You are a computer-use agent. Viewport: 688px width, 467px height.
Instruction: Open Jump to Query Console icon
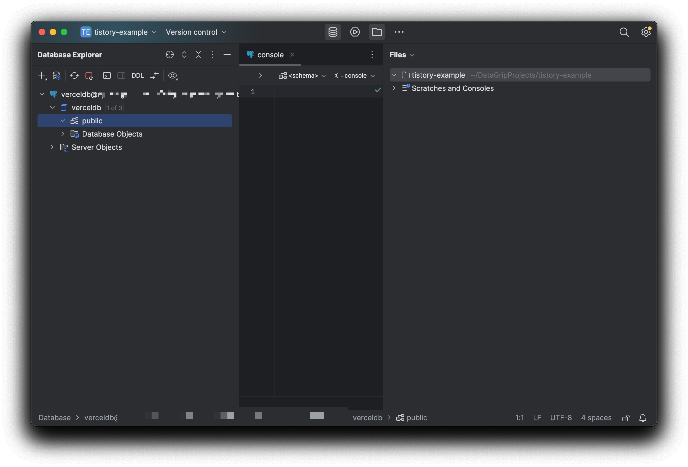tap(107, 75)
